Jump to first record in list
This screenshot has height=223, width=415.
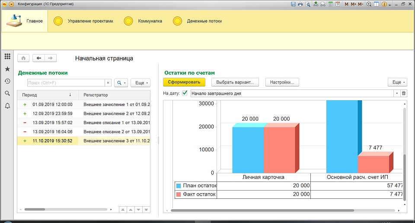pos(123,210)
